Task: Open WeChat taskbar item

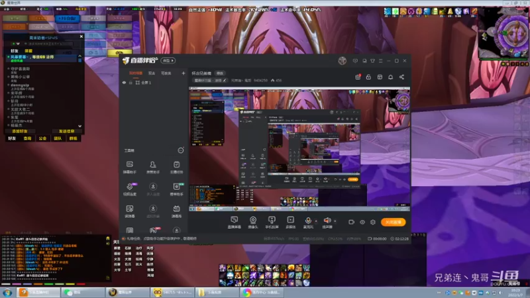Action: pos(83,292)
